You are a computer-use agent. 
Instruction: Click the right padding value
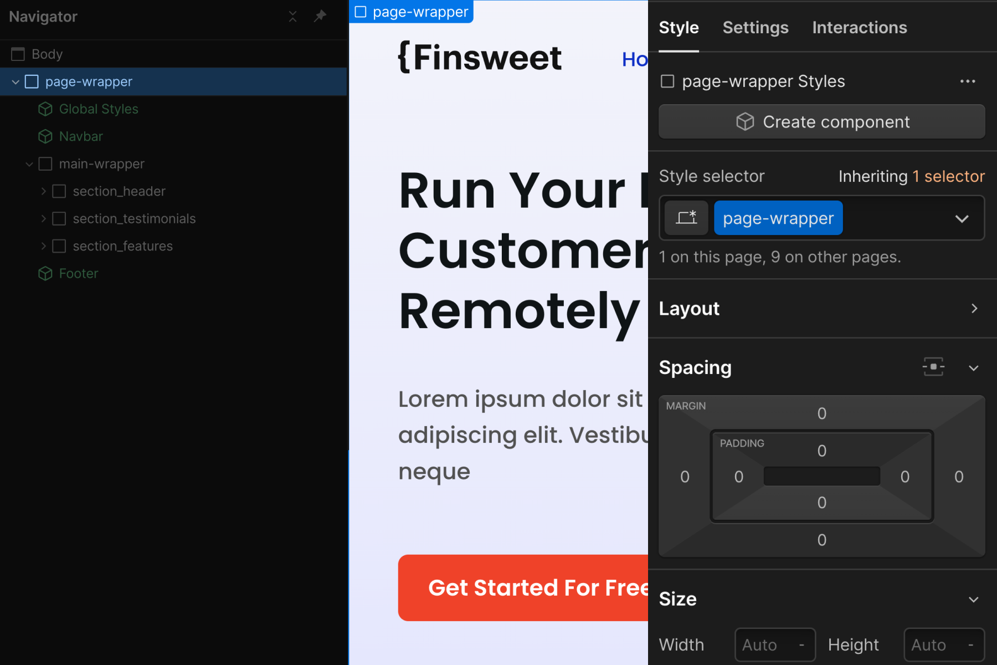[905, 477]
